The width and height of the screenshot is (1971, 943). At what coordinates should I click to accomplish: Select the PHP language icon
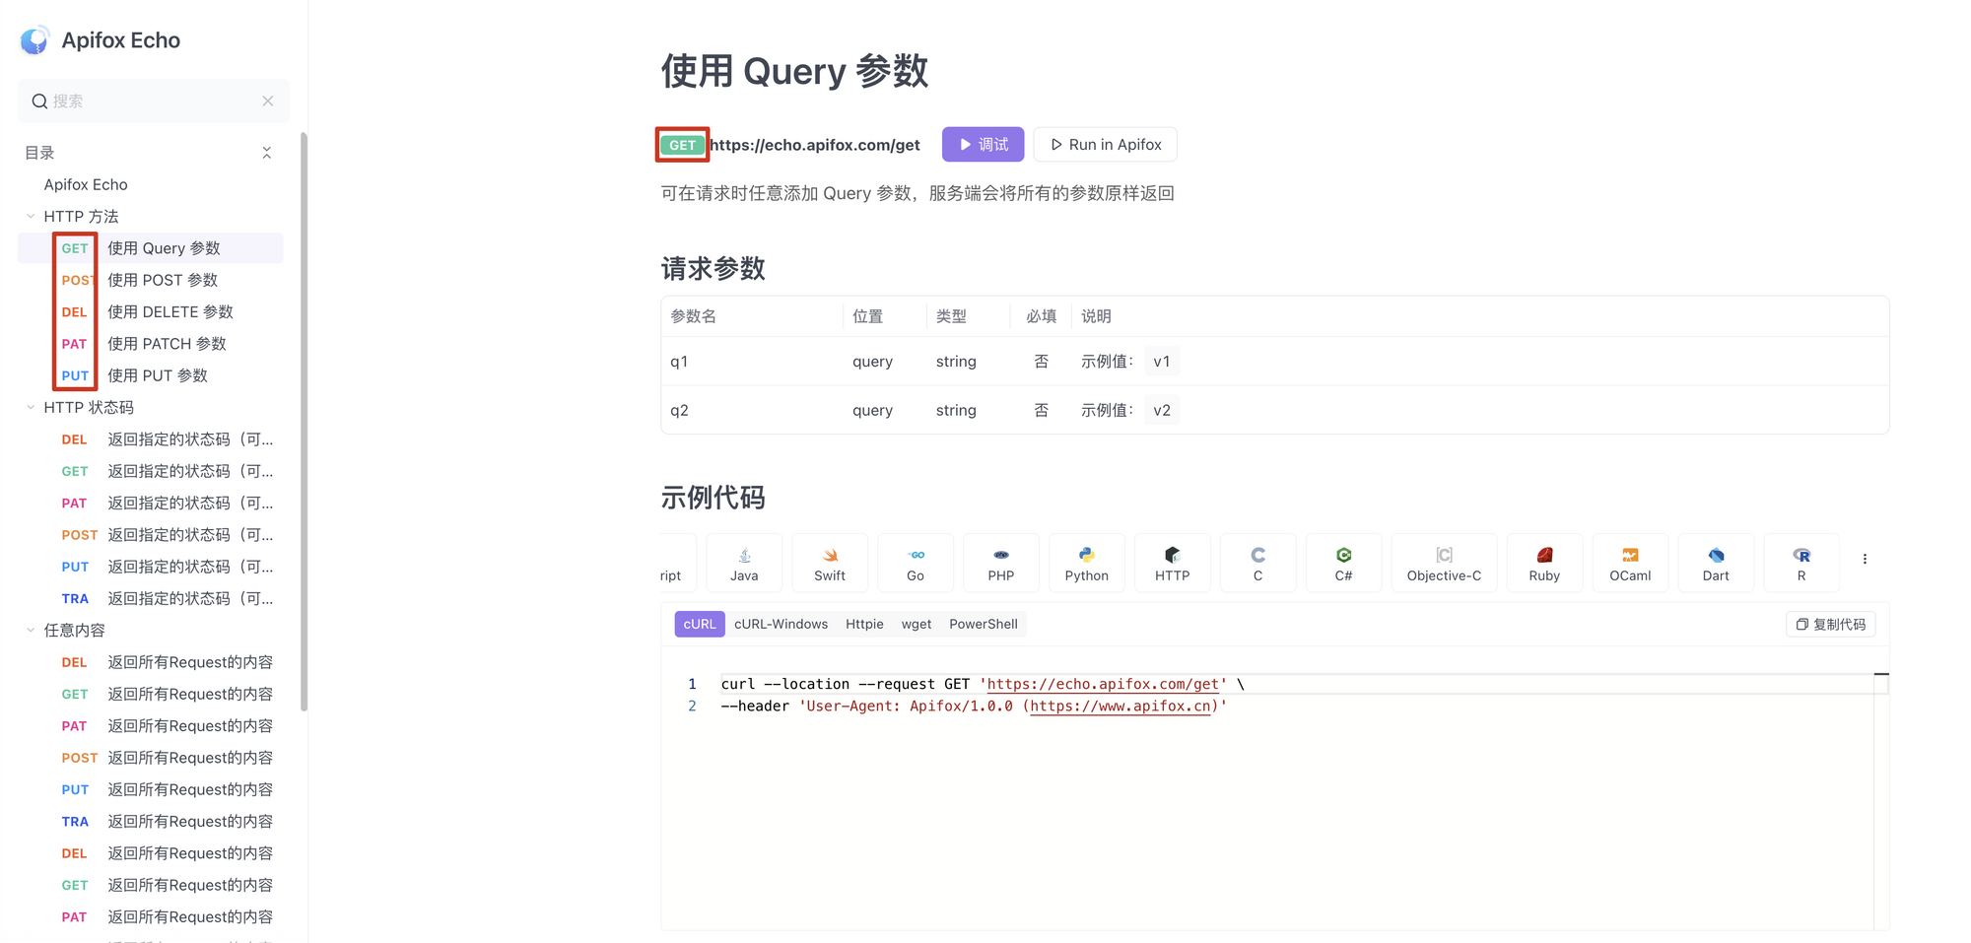(x=1001, y=555)
